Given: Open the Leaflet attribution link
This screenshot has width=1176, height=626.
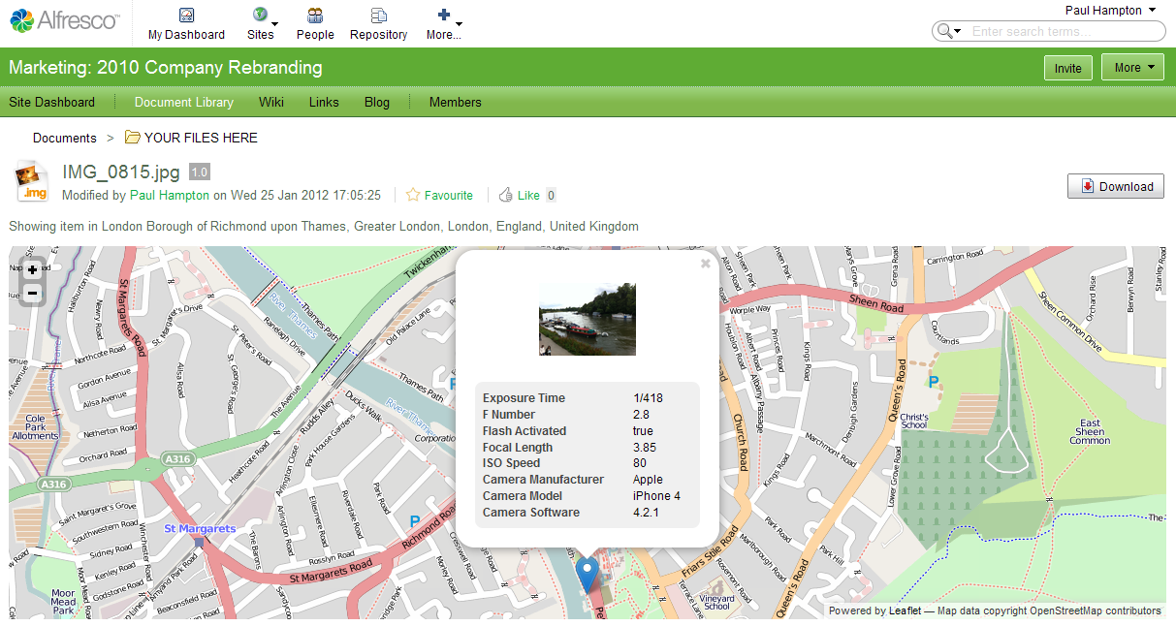Looking at the screenshot, I should pyautogui.click(x=905, y=610).
